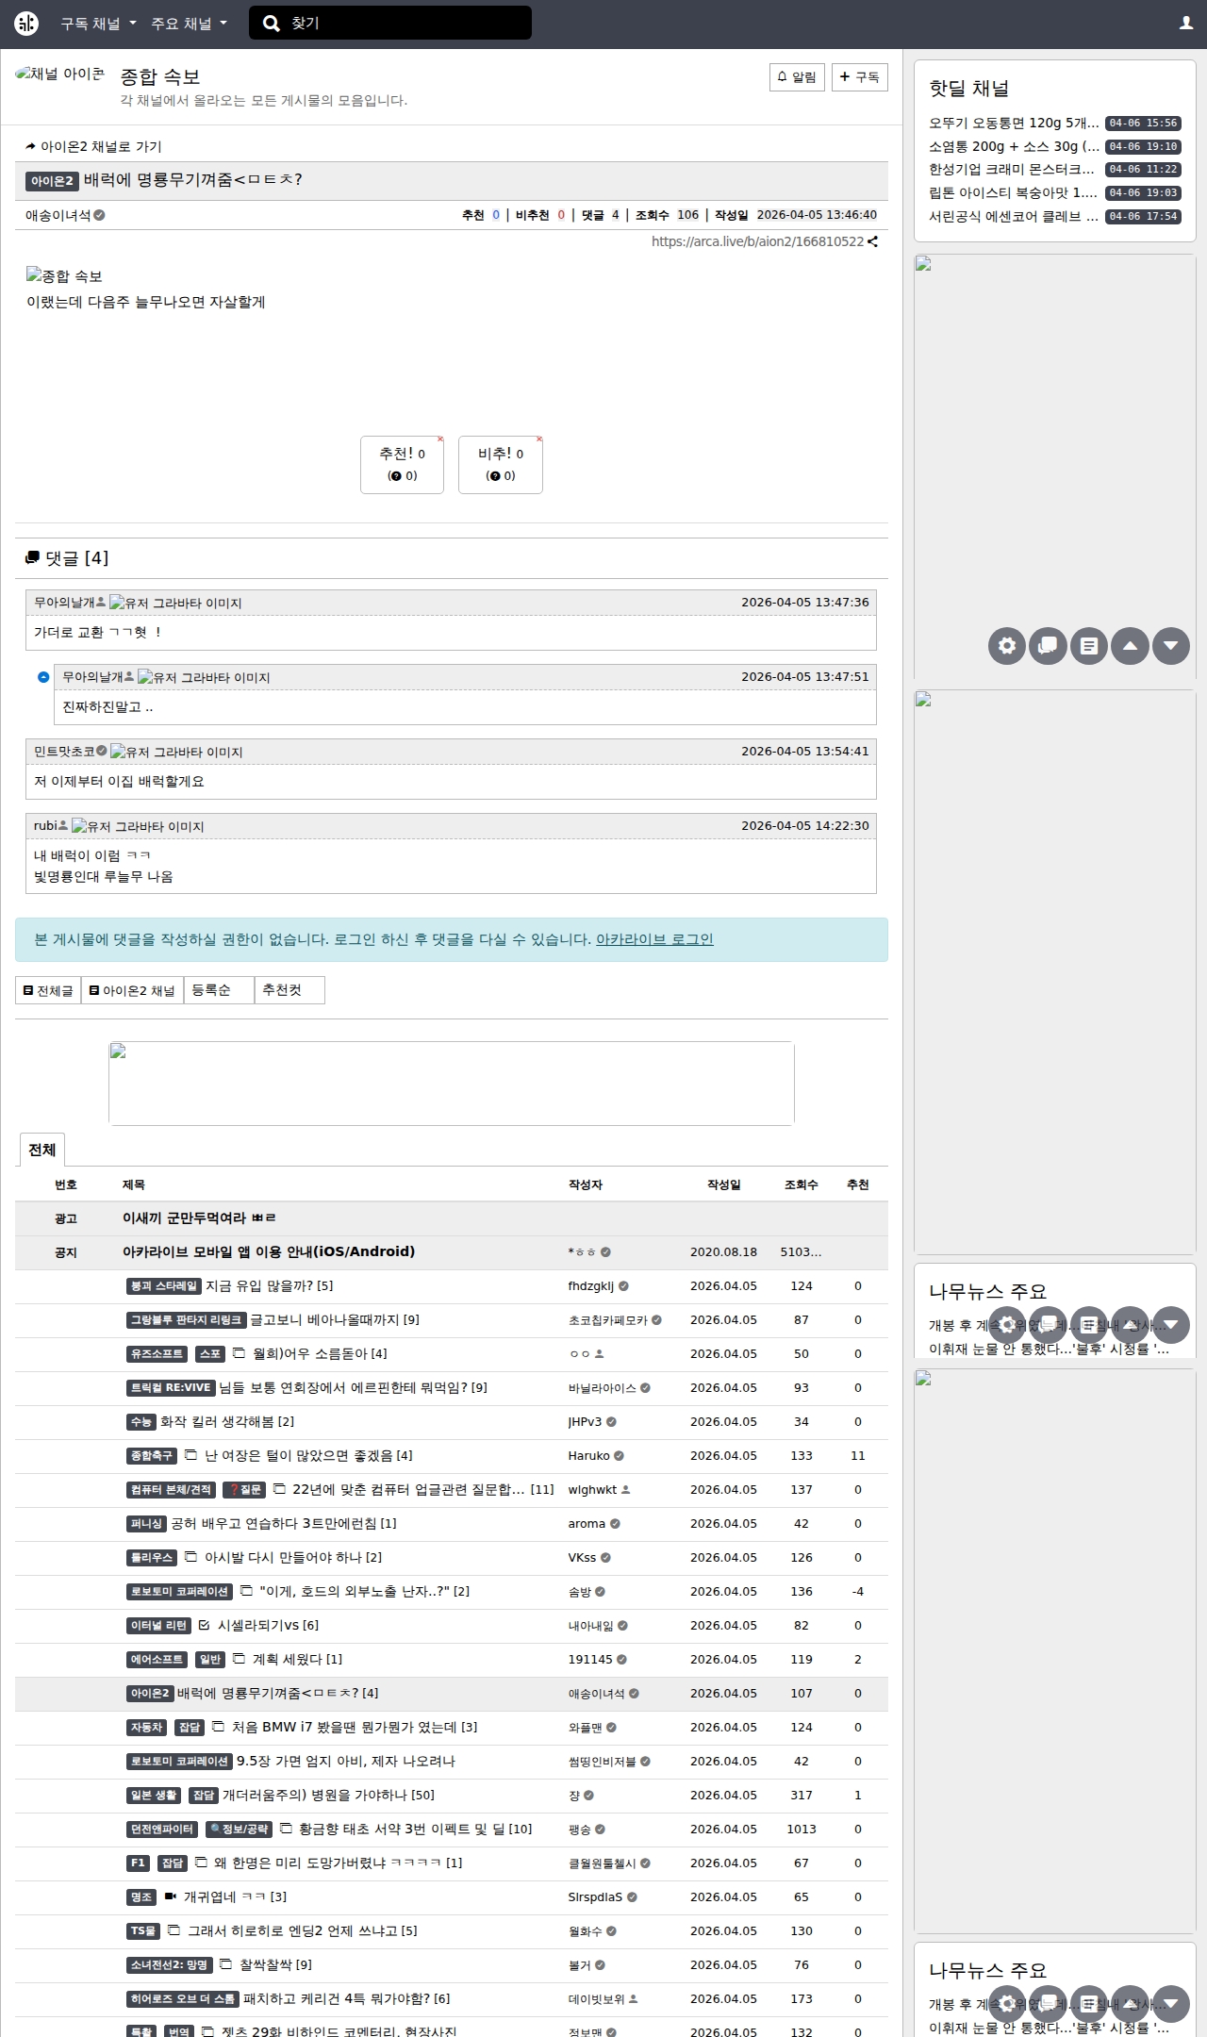Click the 아이온2 badge in post title

tap(52, 181)
